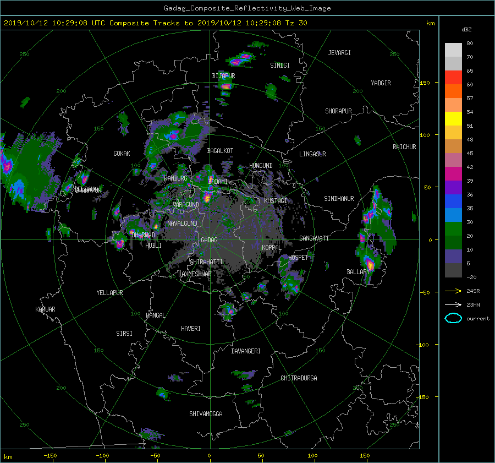Click the DHARWAD city label
The height and width of the screenshot is (463, 495).
144,235
